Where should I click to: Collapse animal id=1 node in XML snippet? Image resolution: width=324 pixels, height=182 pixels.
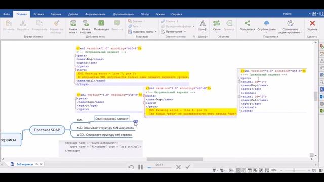[239, 82]
